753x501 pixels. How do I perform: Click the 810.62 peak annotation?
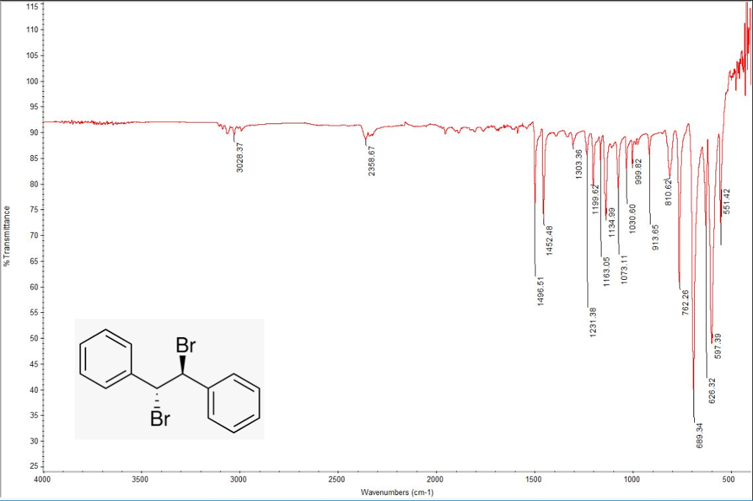[668, 191]
